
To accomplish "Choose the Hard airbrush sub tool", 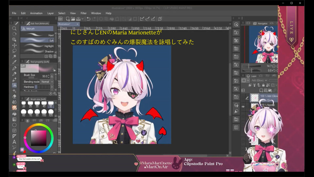I will (x=37, y=35).
